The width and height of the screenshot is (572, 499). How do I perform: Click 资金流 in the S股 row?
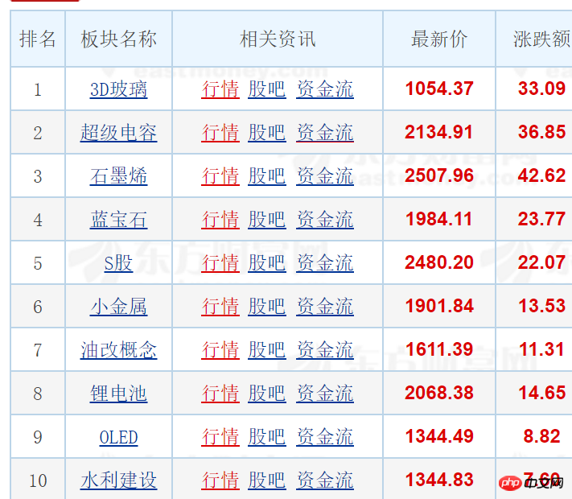coord(325,263)
